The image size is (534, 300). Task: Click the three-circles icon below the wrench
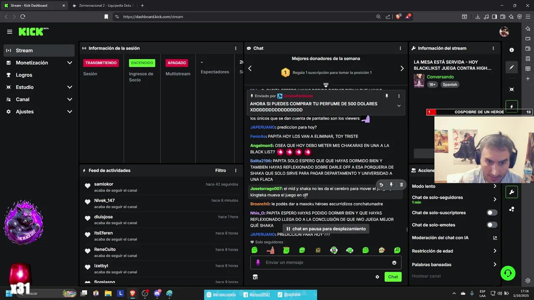(511, 209)
